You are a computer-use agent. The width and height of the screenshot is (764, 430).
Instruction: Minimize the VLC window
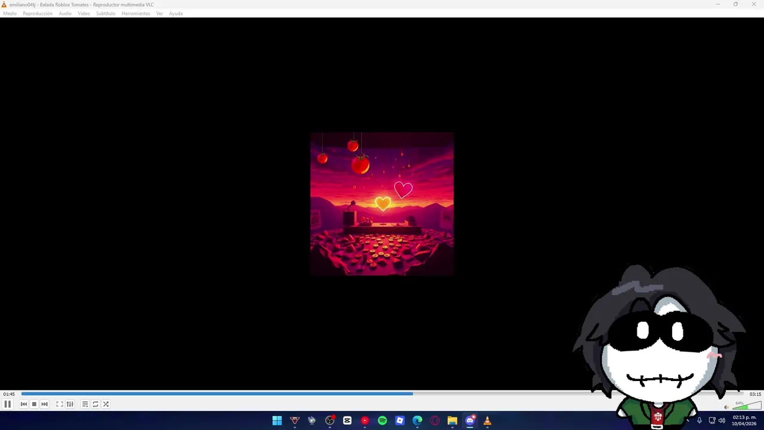tap(718, 4)
